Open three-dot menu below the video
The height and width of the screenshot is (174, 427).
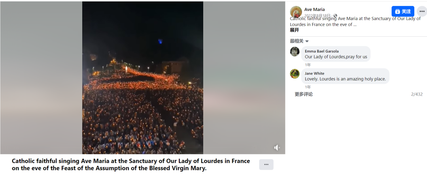pos(266,165)
